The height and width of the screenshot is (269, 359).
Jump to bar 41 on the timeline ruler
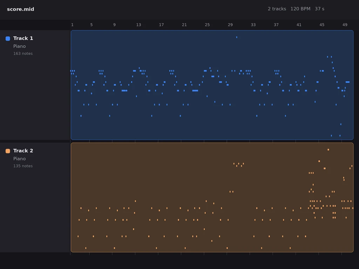tap(299, 25)
